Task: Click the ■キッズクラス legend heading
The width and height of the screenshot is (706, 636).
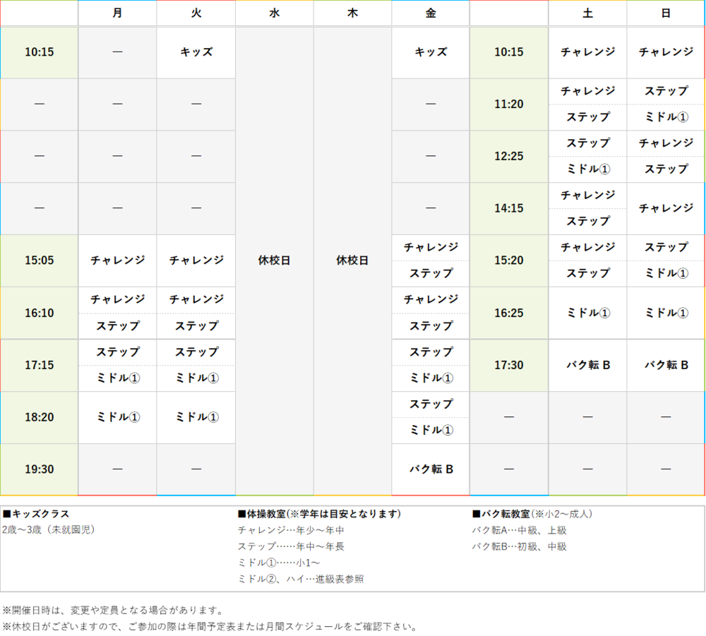Action: pyautogui.click(x=36, y=514)
